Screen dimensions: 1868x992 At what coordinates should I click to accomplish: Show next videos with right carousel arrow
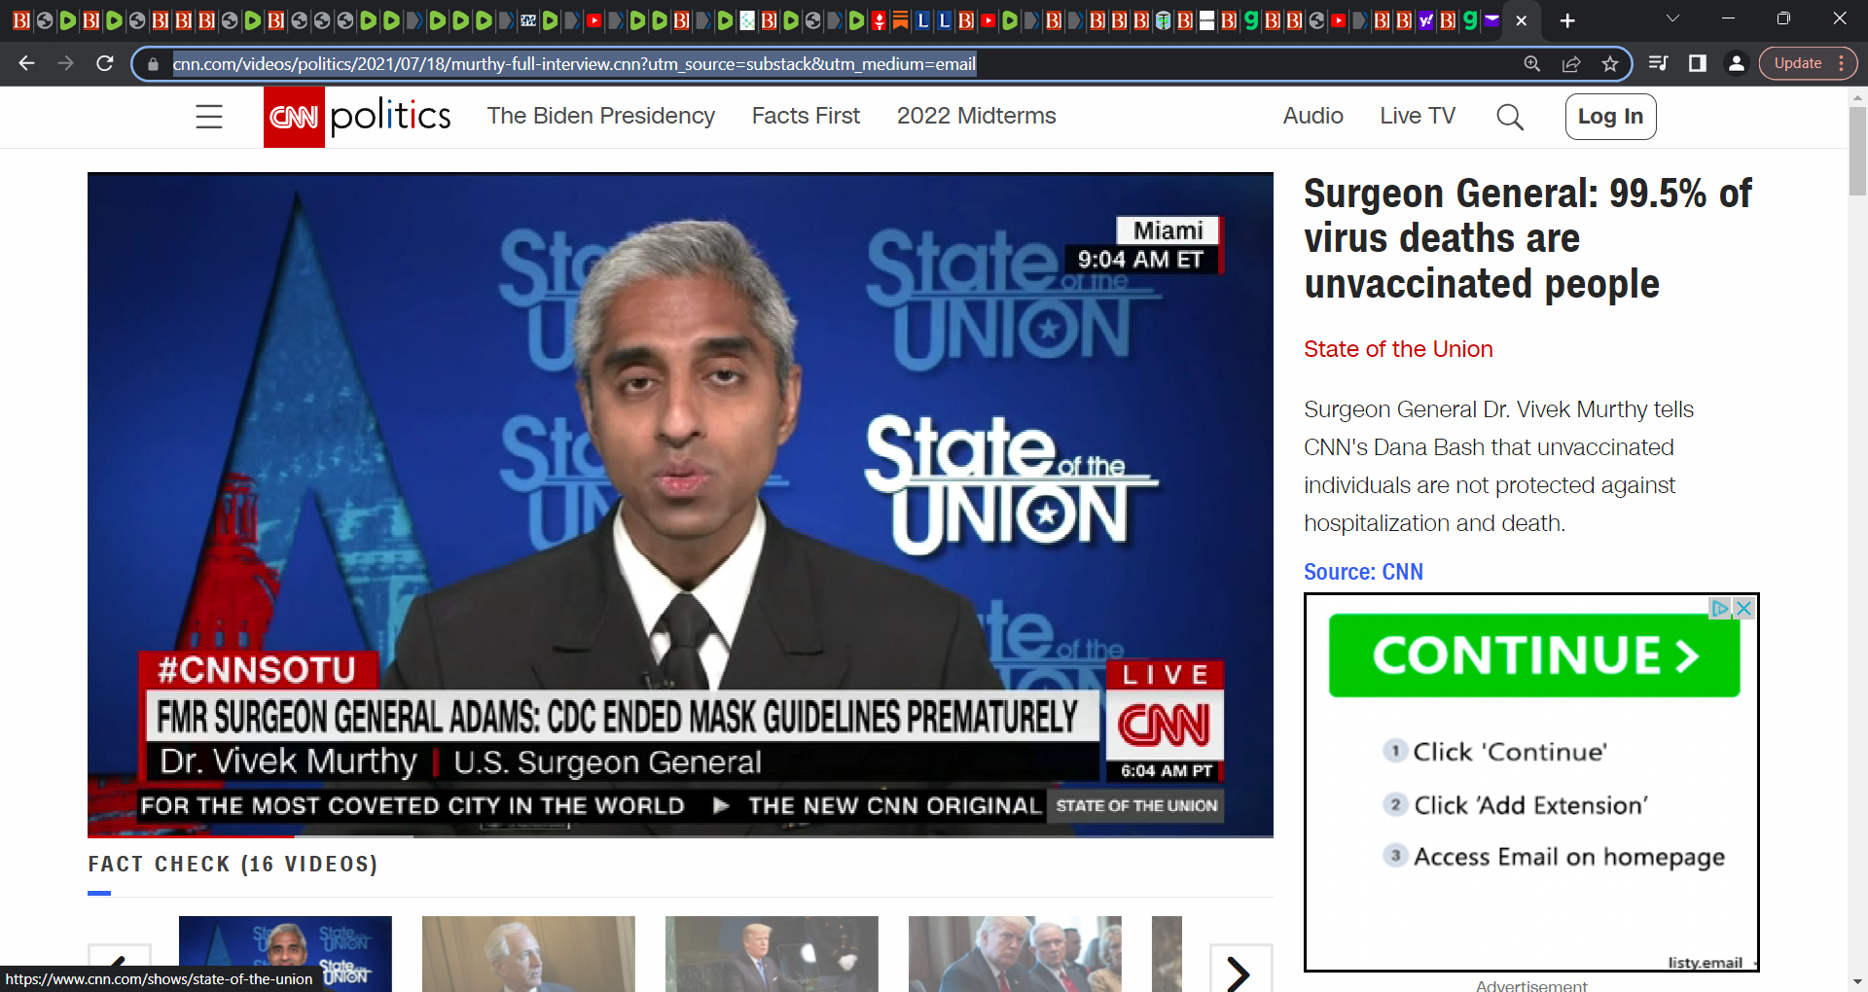(1240, 968)
